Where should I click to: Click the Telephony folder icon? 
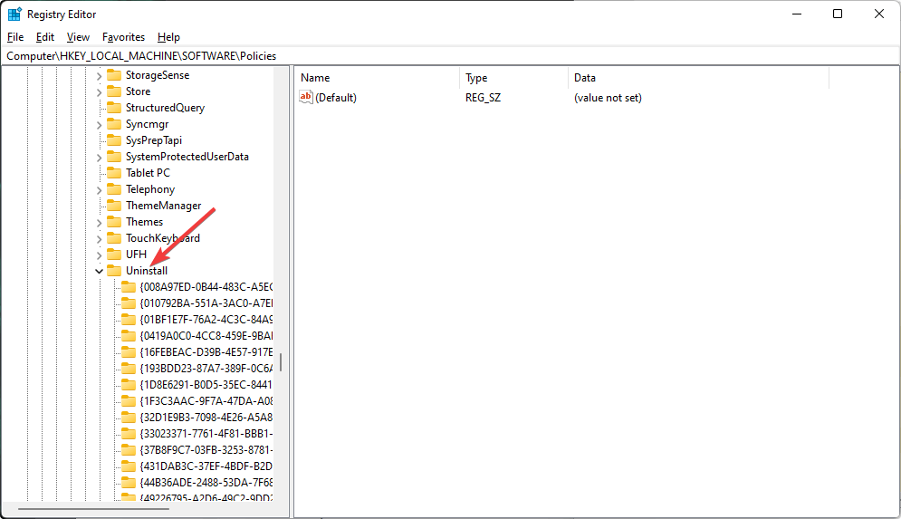tap(114, 189)
